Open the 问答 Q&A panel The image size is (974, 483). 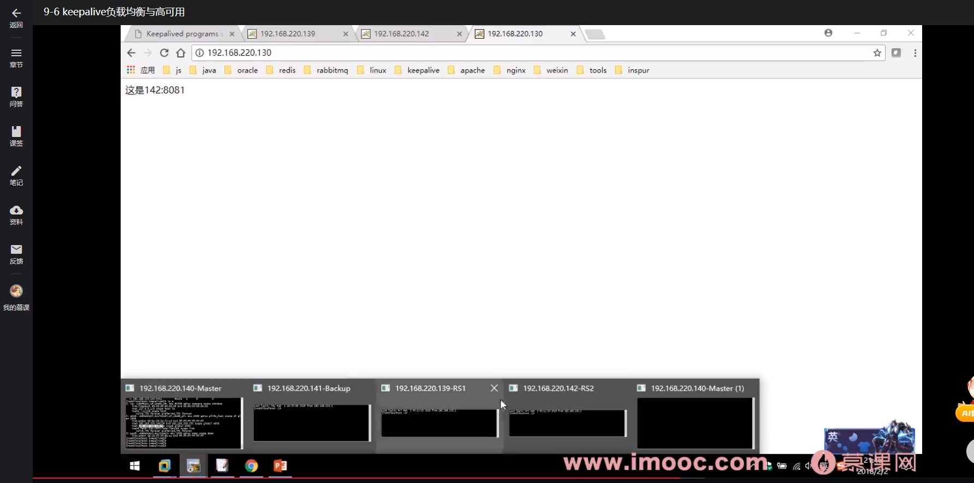(x=16, y=97)
